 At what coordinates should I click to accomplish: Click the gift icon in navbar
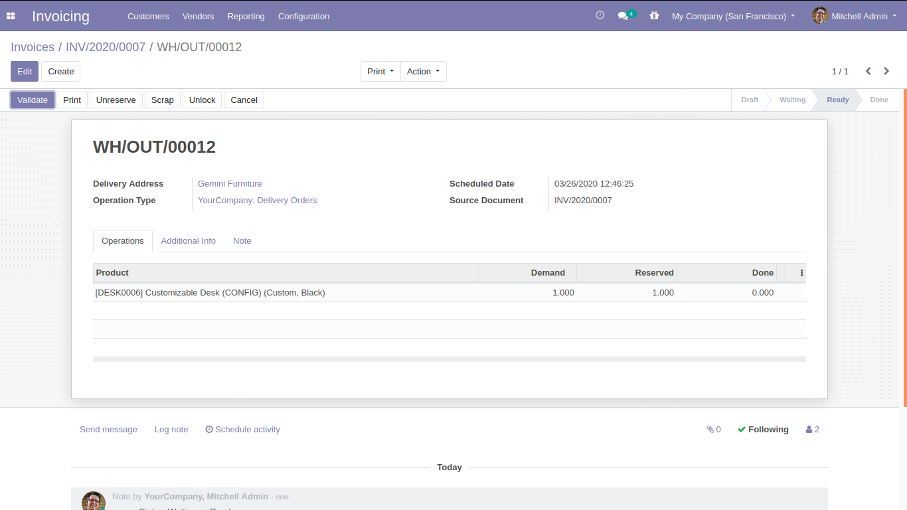[654, 16]
